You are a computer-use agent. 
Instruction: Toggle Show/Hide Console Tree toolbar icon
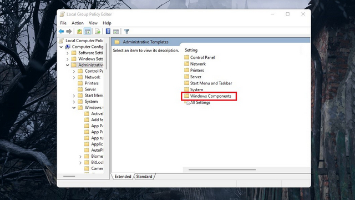pyautogui.click(x=88, y=31)
